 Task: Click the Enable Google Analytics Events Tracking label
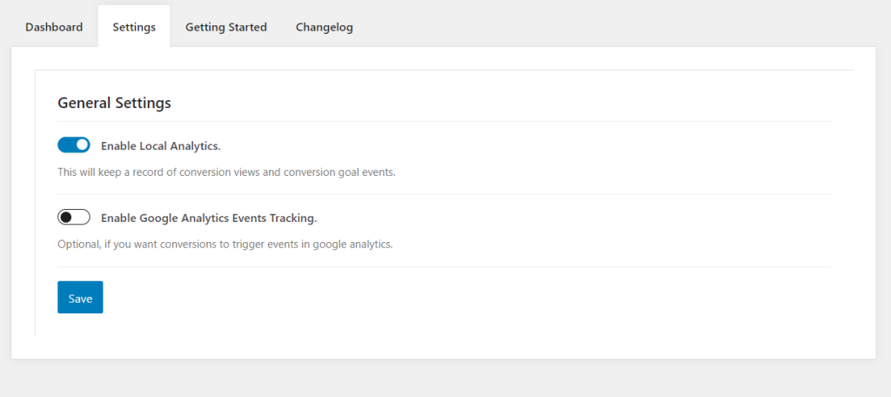tap(209, 218)
